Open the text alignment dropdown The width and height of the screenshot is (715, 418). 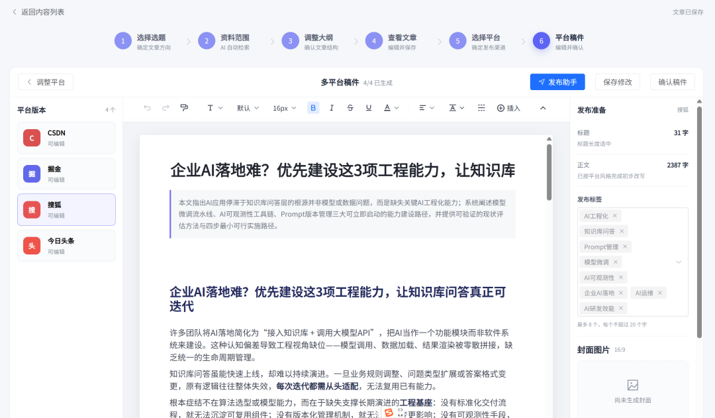pyautogui.click(x=426, y=108)
